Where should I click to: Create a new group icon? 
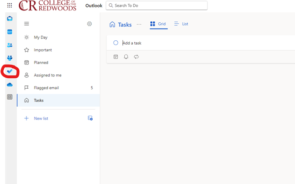pos(90,118)
